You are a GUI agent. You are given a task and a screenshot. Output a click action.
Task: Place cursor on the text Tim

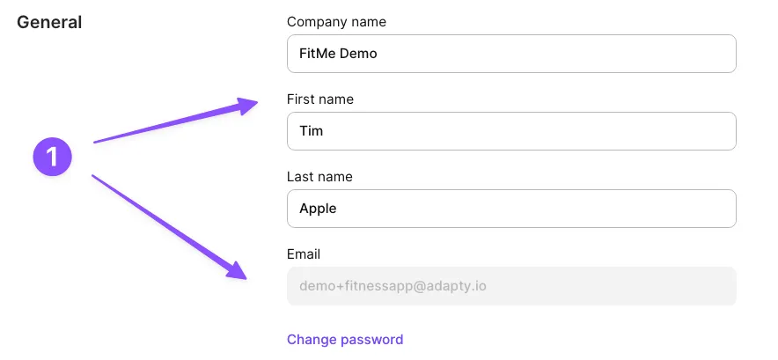(312, 131)
